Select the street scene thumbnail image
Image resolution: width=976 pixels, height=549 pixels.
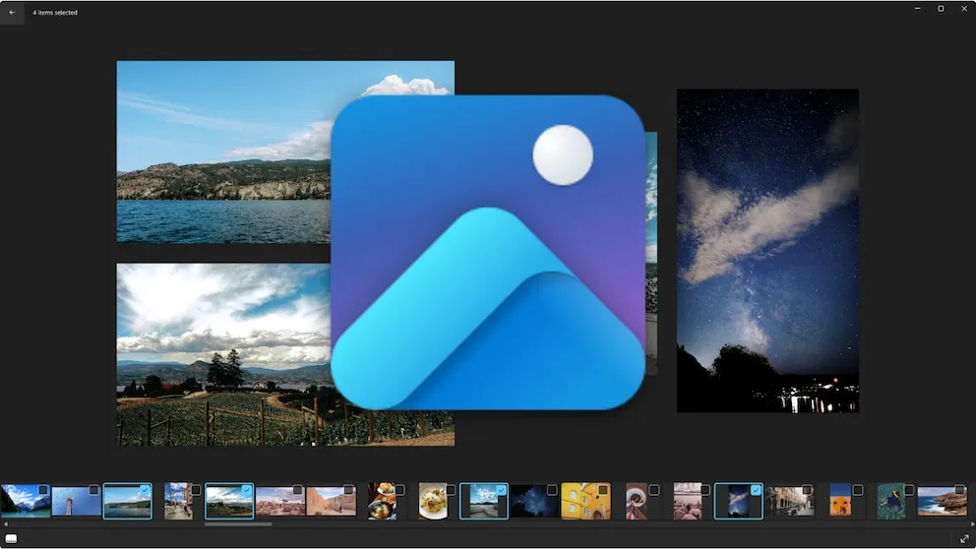[x=179, y=502]
